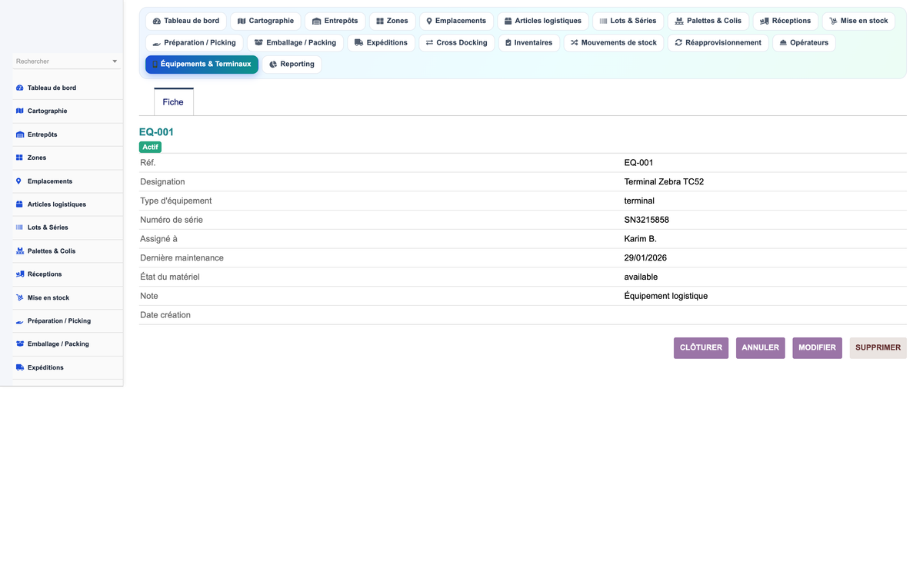Click the Préparation / Picking icon in sidebar

click(x=19, y=320)
